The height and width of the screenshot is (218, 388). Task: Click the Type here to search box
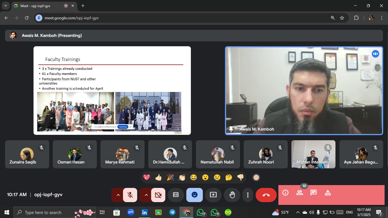tap(54, 212)
